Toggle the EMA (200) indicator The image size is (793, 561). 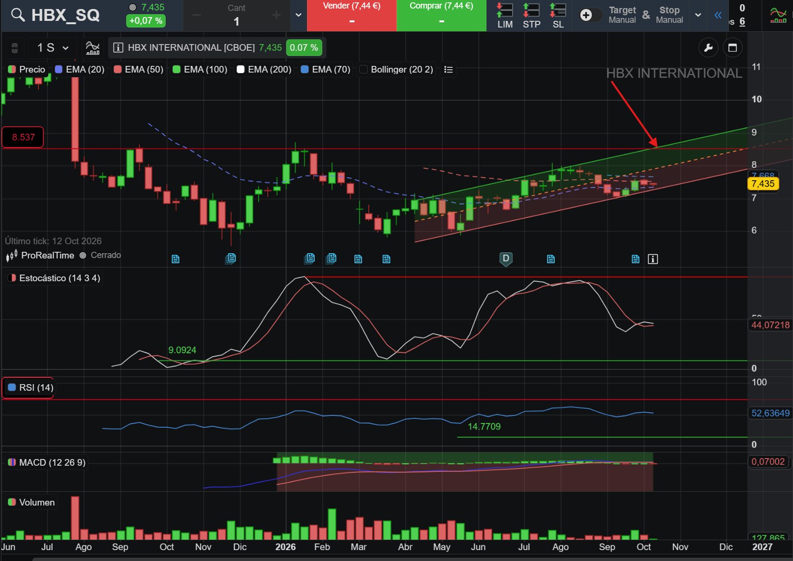[x=264, y=70]
